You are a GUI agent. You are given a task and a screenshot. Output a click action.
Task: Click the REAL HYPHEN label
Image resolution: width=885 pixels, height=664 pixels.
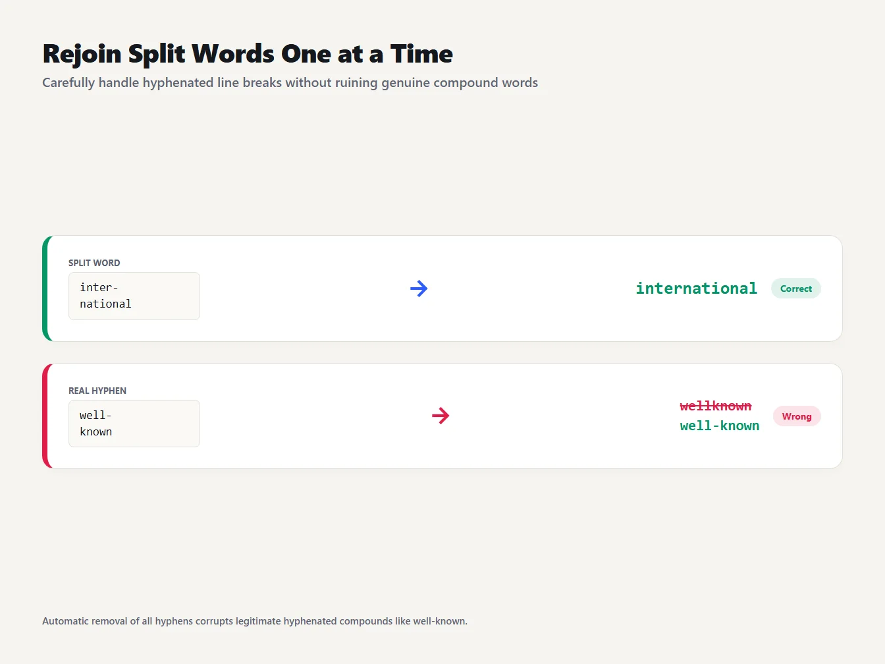[x=97, y=391]
